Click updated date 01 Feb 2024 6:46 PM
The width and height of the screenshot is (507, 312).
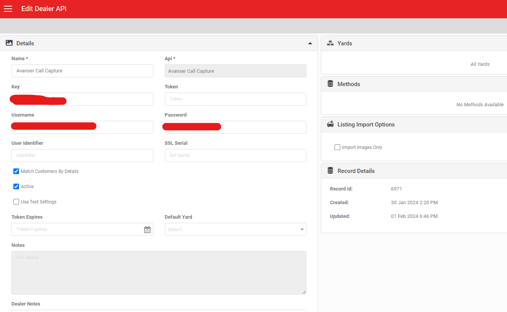(x=414, y=216)
